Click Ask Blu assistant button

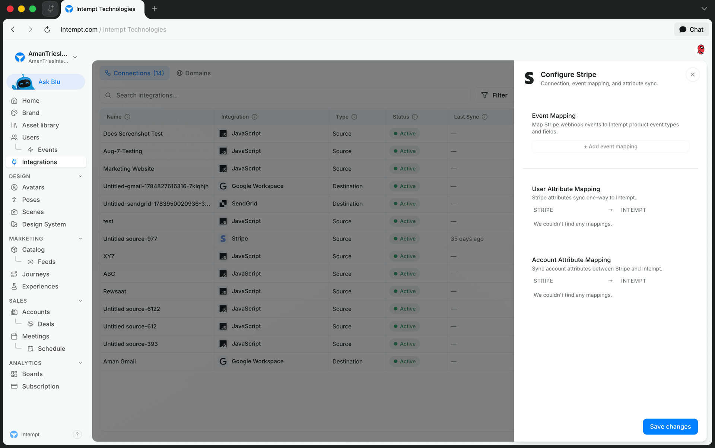tap(46, 82)
